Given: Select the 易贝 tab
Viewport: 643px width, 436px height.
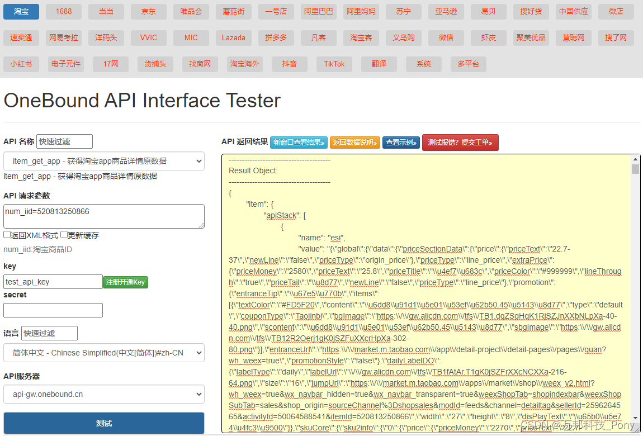Looking at the screenshot, I should tap(489, 12).
